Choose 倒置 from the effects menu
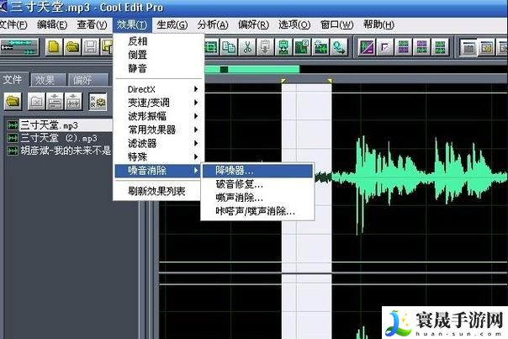 coord(159,55)
